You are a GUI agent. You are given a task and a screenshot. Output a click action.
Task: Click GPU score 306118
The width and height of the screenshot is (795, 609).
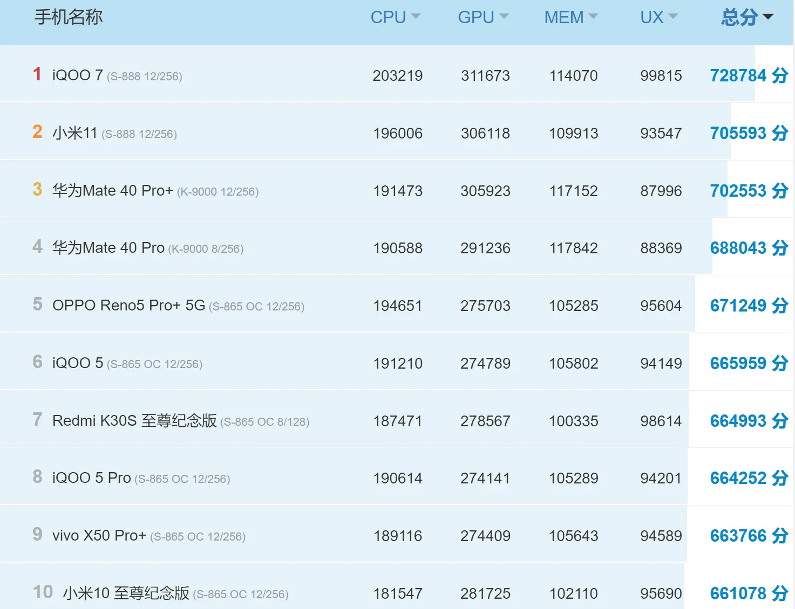pyautogui.click(x=485, y=133)
